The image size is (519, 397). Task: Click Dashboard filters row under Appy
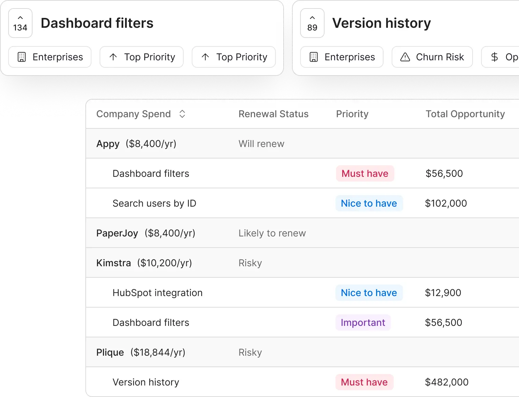click(302, 173)
